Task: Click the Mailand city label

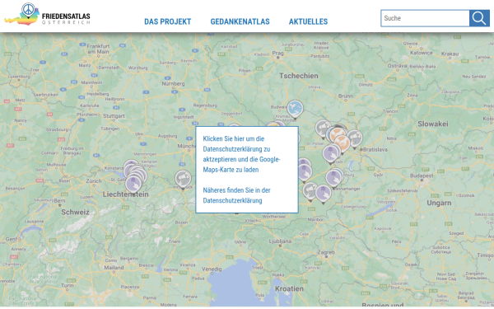Action: click(x=114, y=267)
